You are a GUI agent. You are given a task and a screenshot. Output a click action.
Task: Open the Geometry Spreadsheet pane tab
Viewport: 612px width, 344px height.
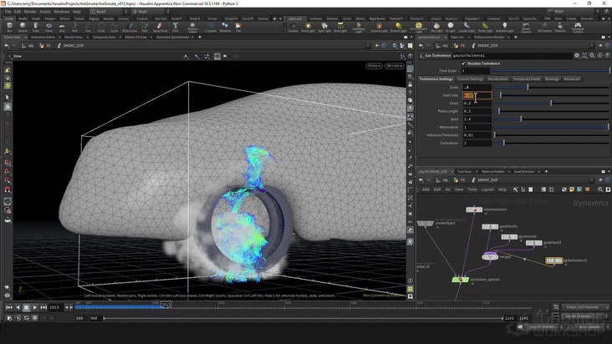pyautogui.click(x=172, y=38)
